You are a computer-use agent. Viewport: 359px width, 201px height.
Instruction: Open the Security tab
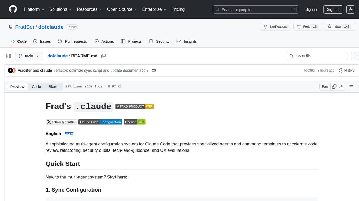pos(159,41)
